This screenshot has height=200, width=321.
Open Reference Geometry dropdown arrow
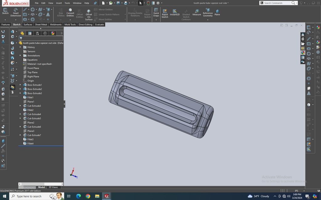(208, 20)
